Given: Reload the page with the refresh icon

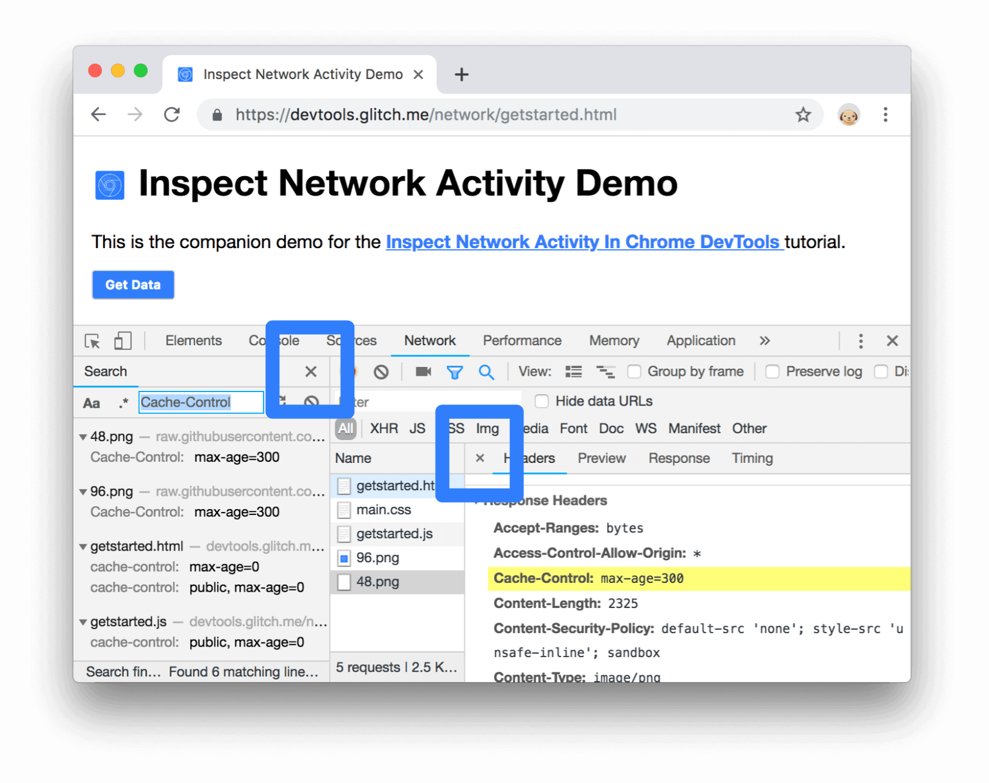Looking at the screenshot, I should point(172,114).
